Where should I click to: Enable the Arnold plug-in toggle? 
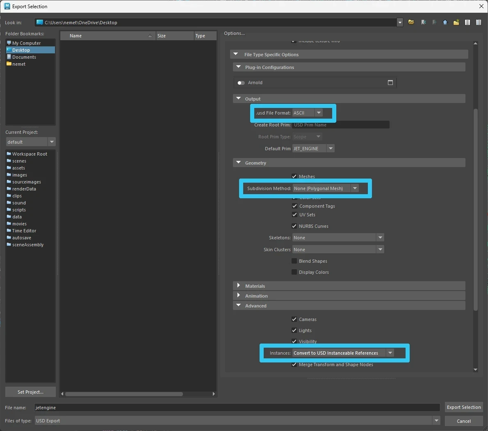(x=241, y=83)
